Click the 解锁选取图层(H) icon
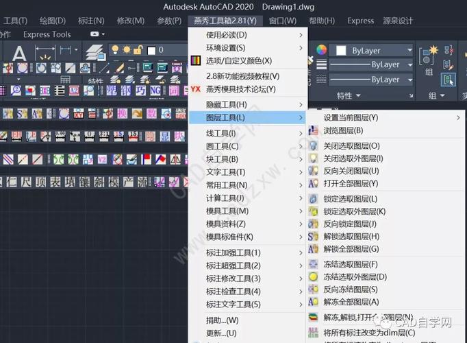 (x=313, y=236)
